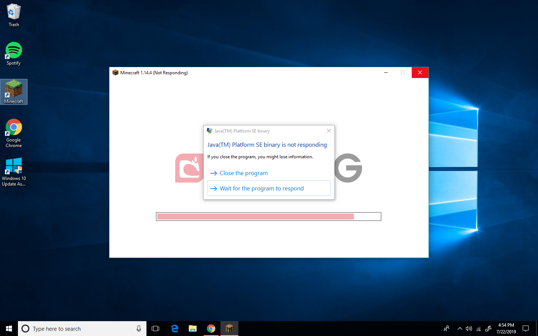
Task: Launch Spotify from desktop shortcut
Action: point(14,53)
